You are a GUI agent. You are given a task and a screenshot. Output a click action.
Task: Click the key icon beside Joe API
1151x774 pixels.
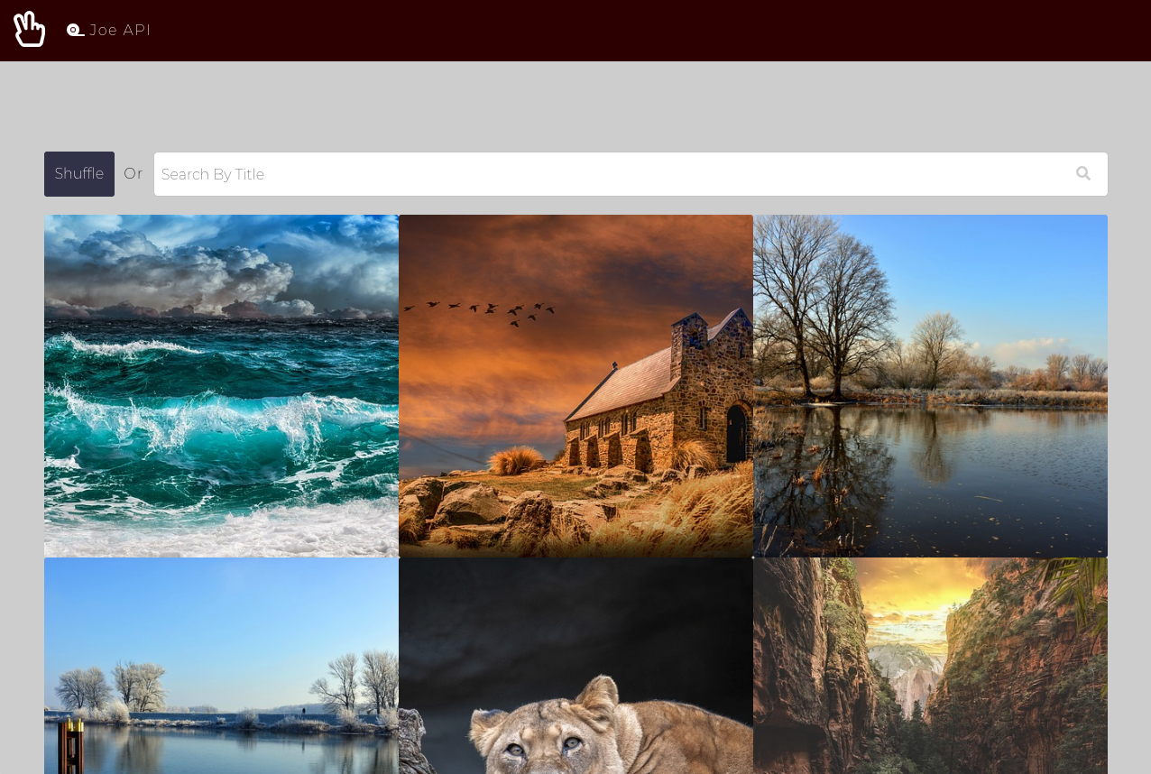point(76,31)
